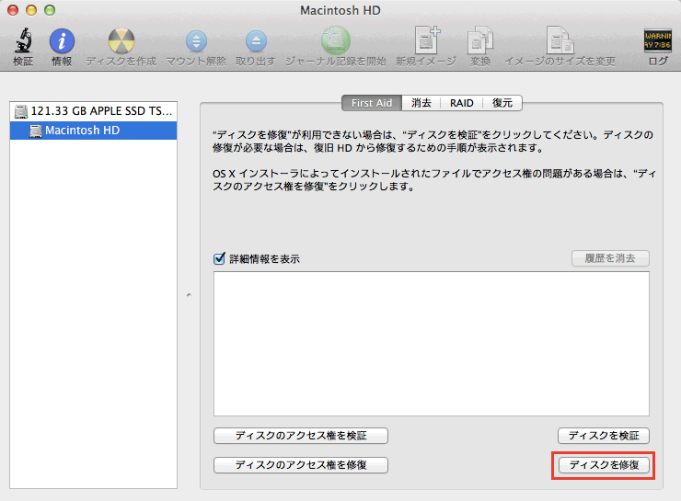Select the 121.33 GB APPLE SSD disk
The height and width of the screenshot is (501, 681).
(x=93, y=111)
